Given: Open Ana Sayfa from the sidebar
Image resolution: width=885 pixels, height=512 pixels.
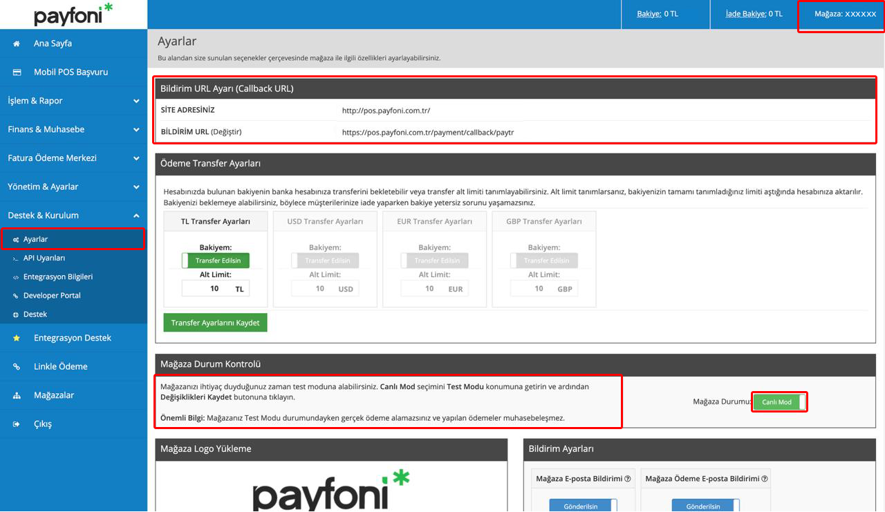Looking at the screenshot, I should 73,44.
